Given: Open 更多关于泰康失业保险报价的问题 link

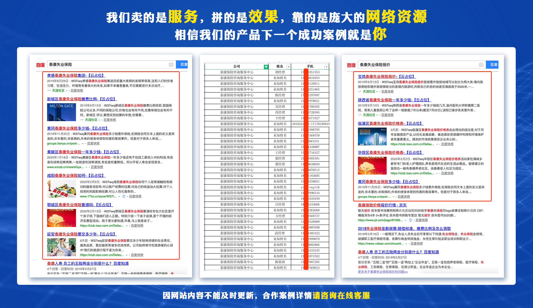Looking at the screenshot, I should coord(383,272).
